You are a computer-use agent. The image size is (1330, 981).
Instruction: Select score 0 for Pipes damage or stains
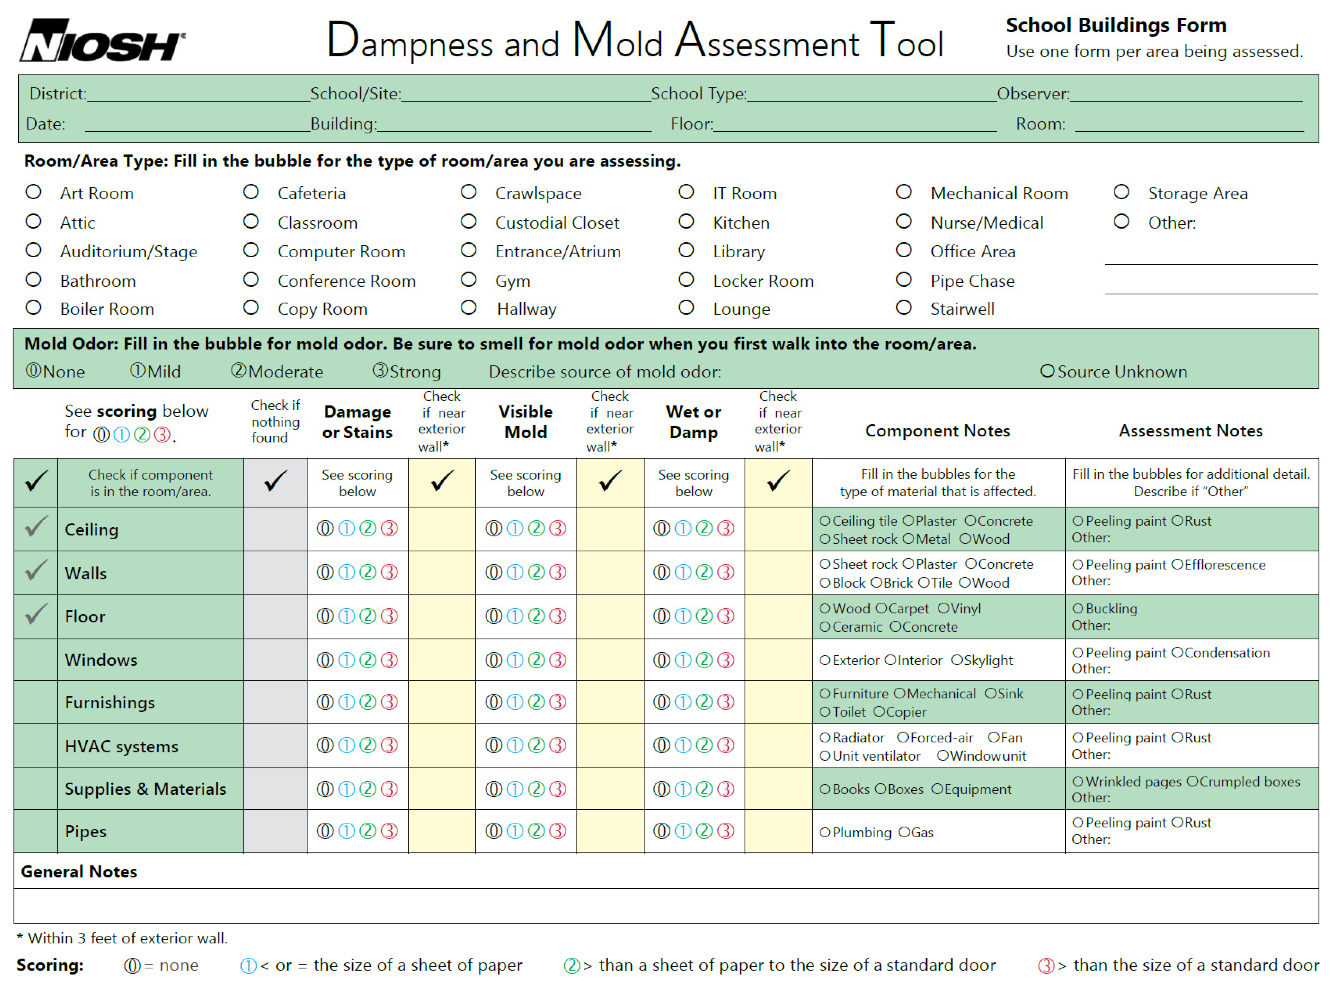coord(325,831)
